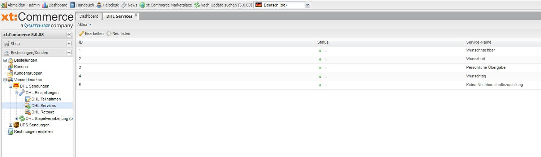Click the xt:Commerce Marketplace globe icon
The width and height of the screenshot is (541, 157).
[142, 5]
